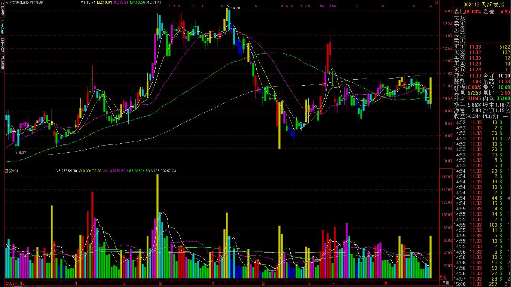Viewport: 511px width, 287px height.
Task: Select the 15:00 last trade row
Action: coord(482,284)
